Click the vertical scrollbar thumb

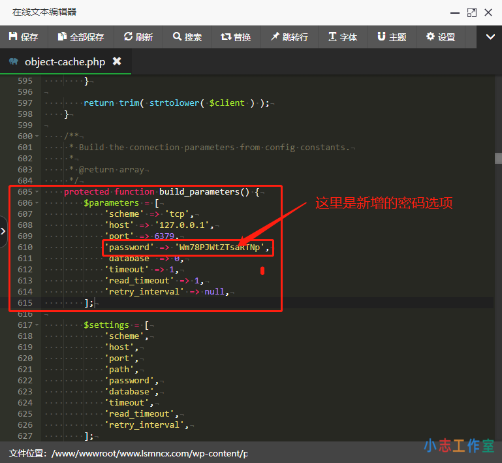pyautogui.click(x=498, y=159)
